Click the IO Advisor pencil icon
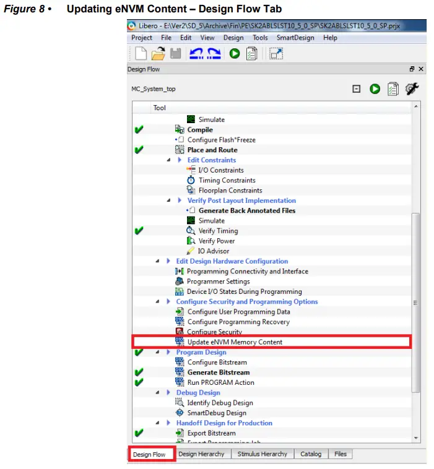434x469 pixels. [x=190, y=251]
